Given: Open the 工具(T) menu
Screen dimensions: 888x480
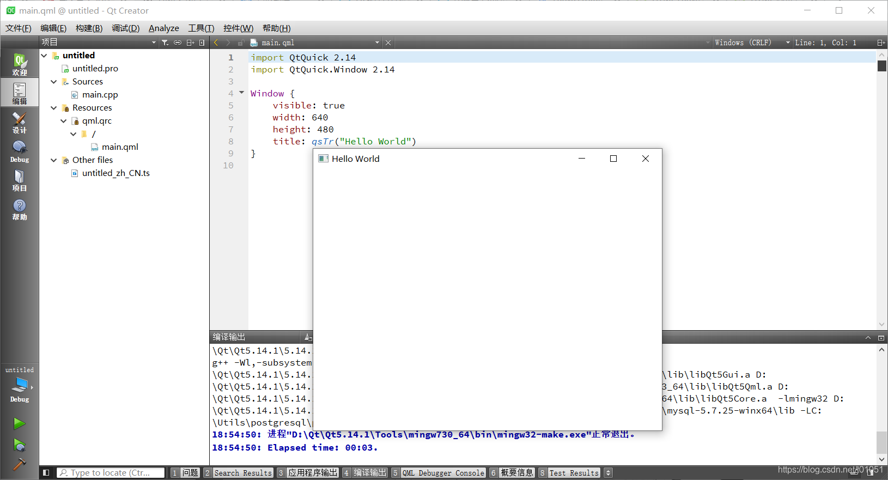Looking at the screenshot, I should click(201, 28).
